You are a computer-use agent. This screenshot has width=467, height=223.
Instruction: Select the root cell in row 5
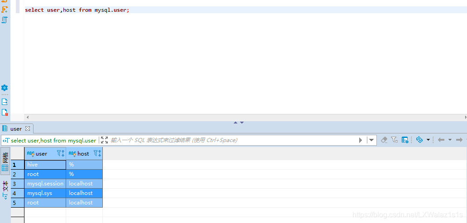[45, 203]
